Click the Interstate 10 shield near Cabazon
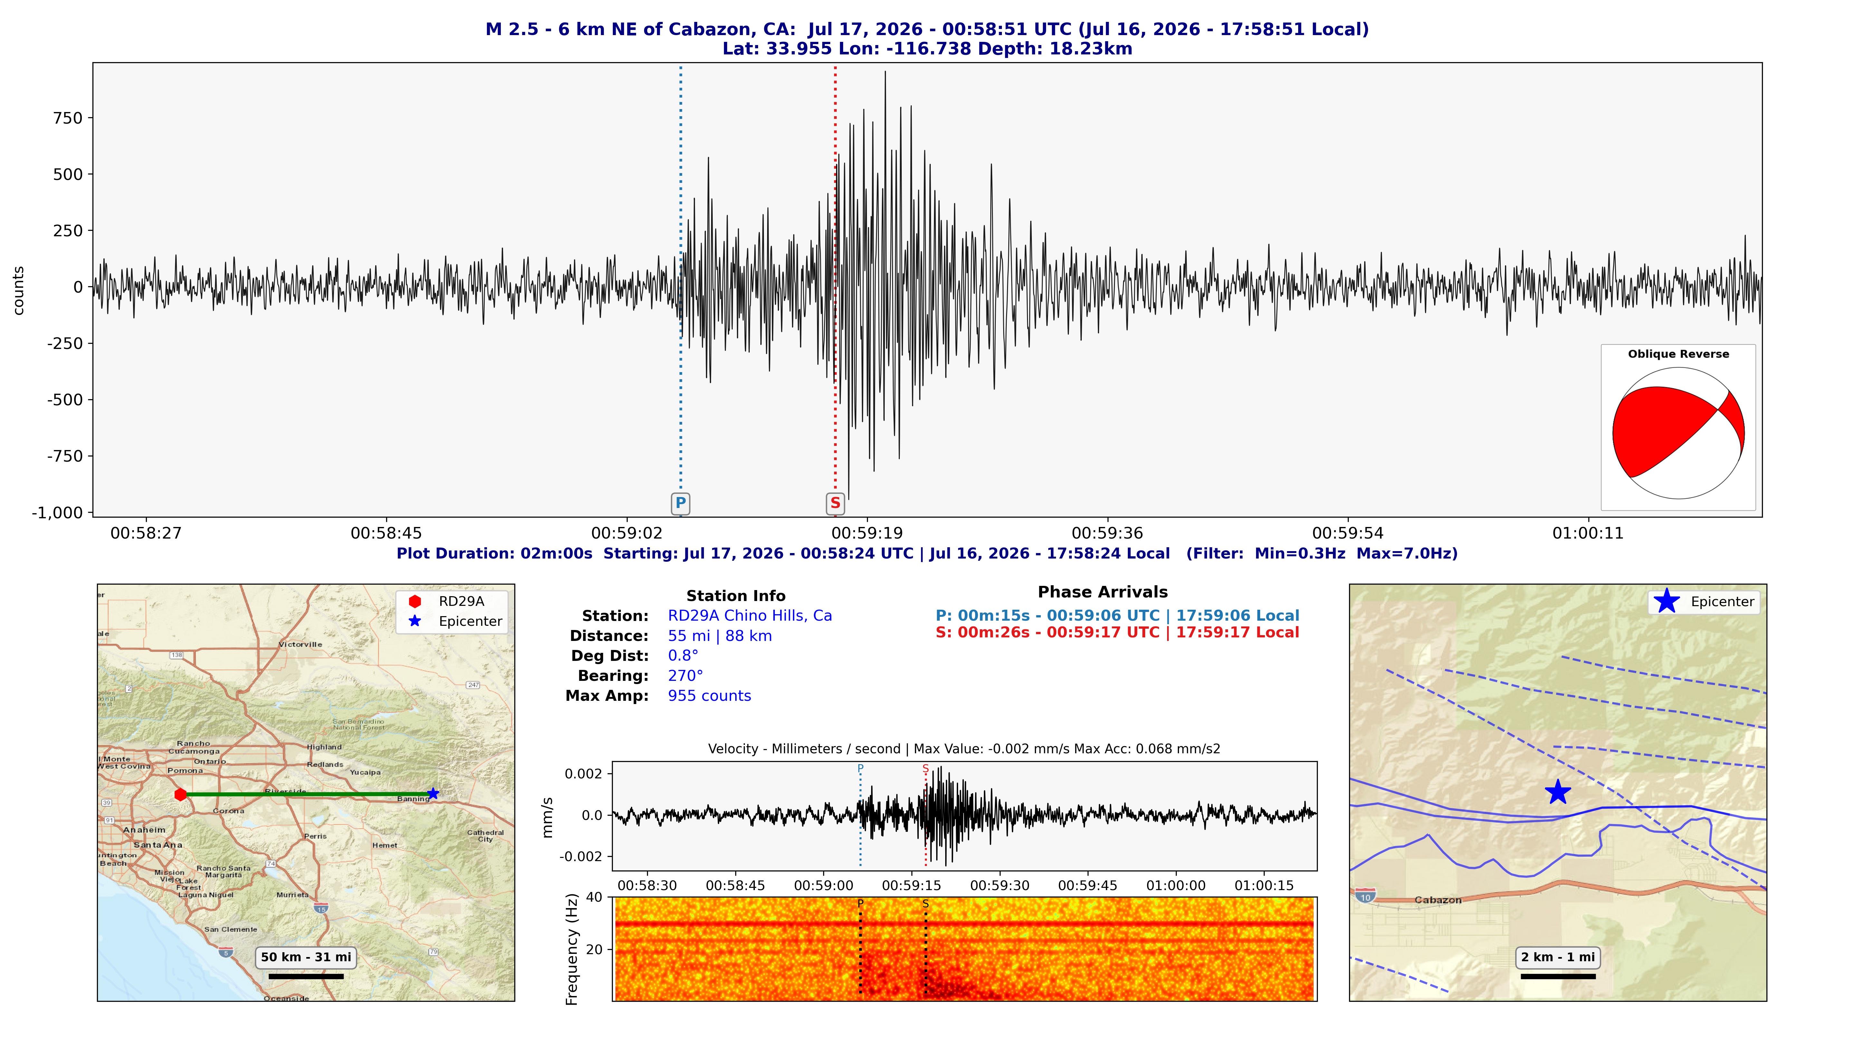The width and height of the screenshot is (1855, 1043). point(1365,896)
